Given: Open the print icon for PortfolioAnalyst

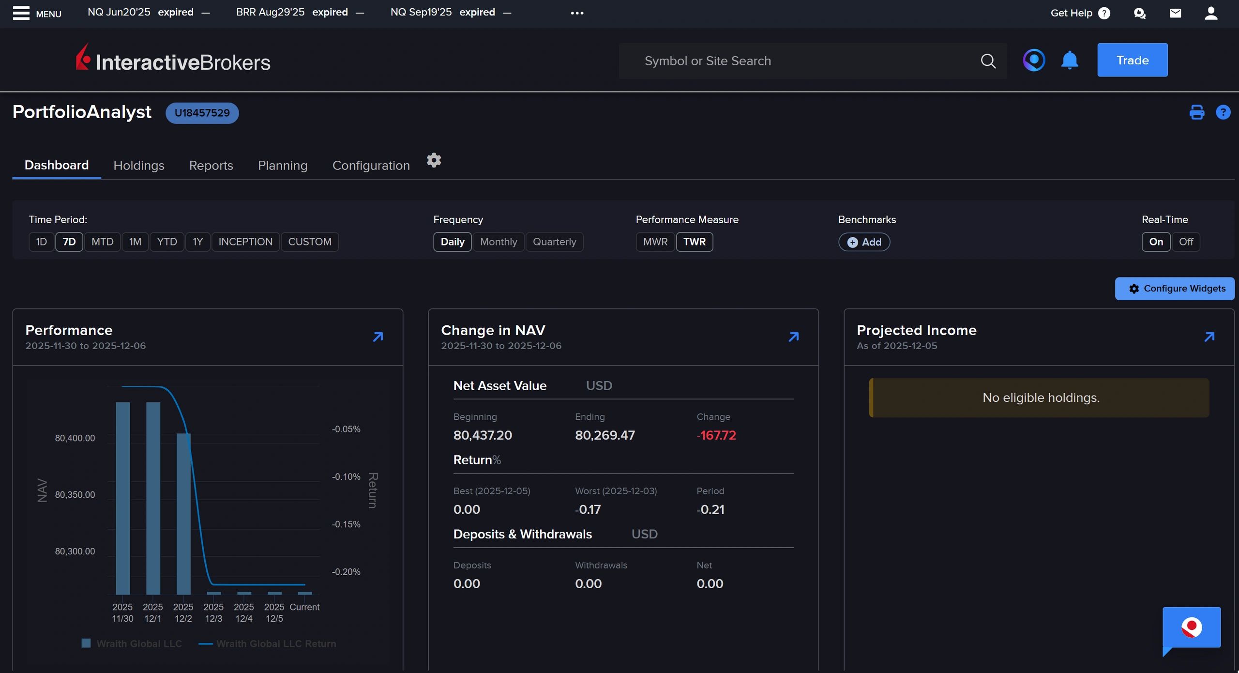Looking at the screenshot, I should click(x=1196, y=112).
